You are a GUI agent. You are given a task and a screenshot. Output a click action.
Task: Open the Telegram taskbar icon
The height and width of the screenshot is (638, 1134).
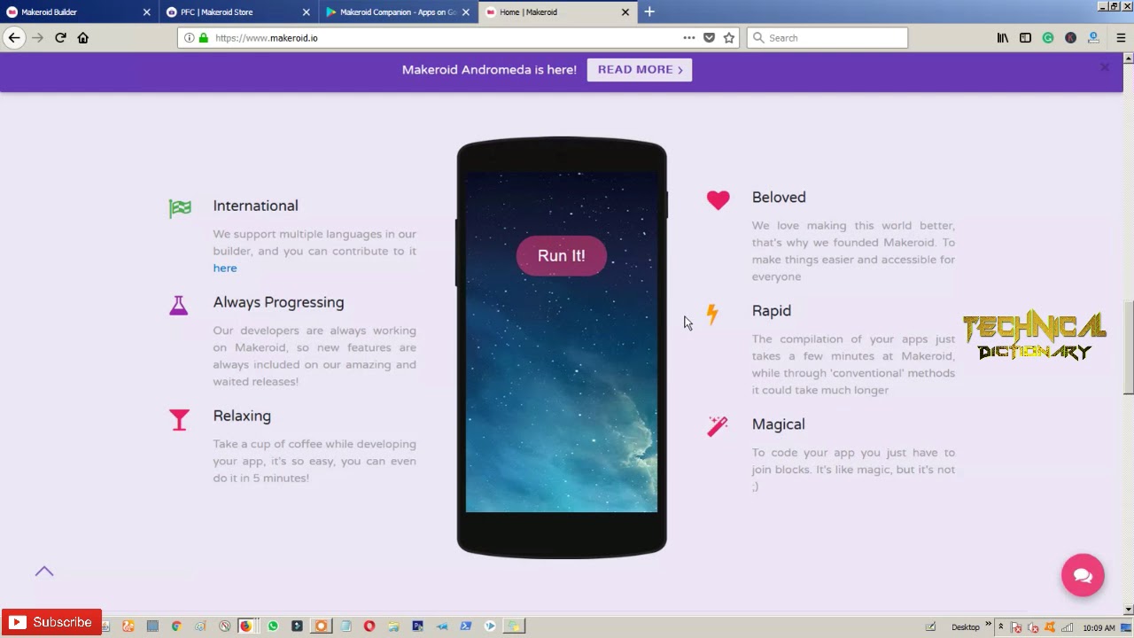(442, 626)
